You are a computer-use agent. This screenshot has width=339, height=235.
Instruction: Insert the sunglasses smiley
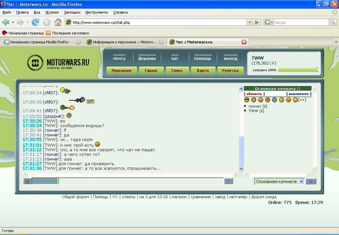tap(247, 100)
